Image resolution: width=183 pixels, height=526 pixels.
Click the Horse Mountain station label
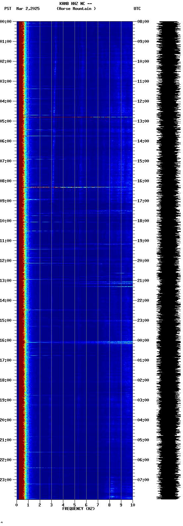(x=76, y=9)
